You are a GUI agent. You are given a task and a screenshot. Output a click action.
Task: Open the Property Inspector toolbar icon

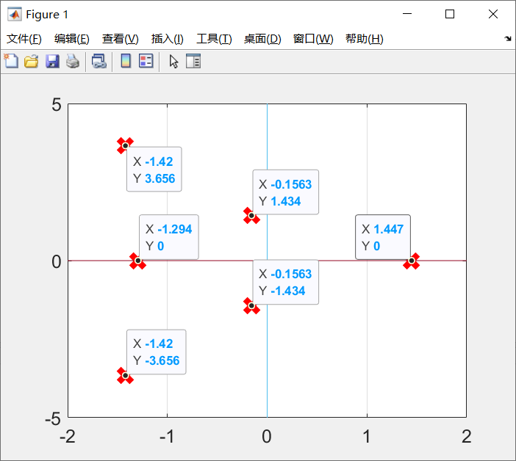tap(193, 61)
